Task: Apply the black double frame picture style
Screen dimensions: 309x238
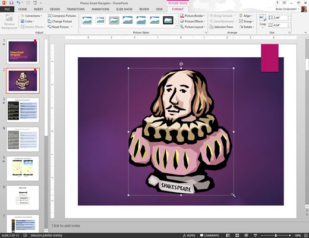Action: click(x=168, y=20)
